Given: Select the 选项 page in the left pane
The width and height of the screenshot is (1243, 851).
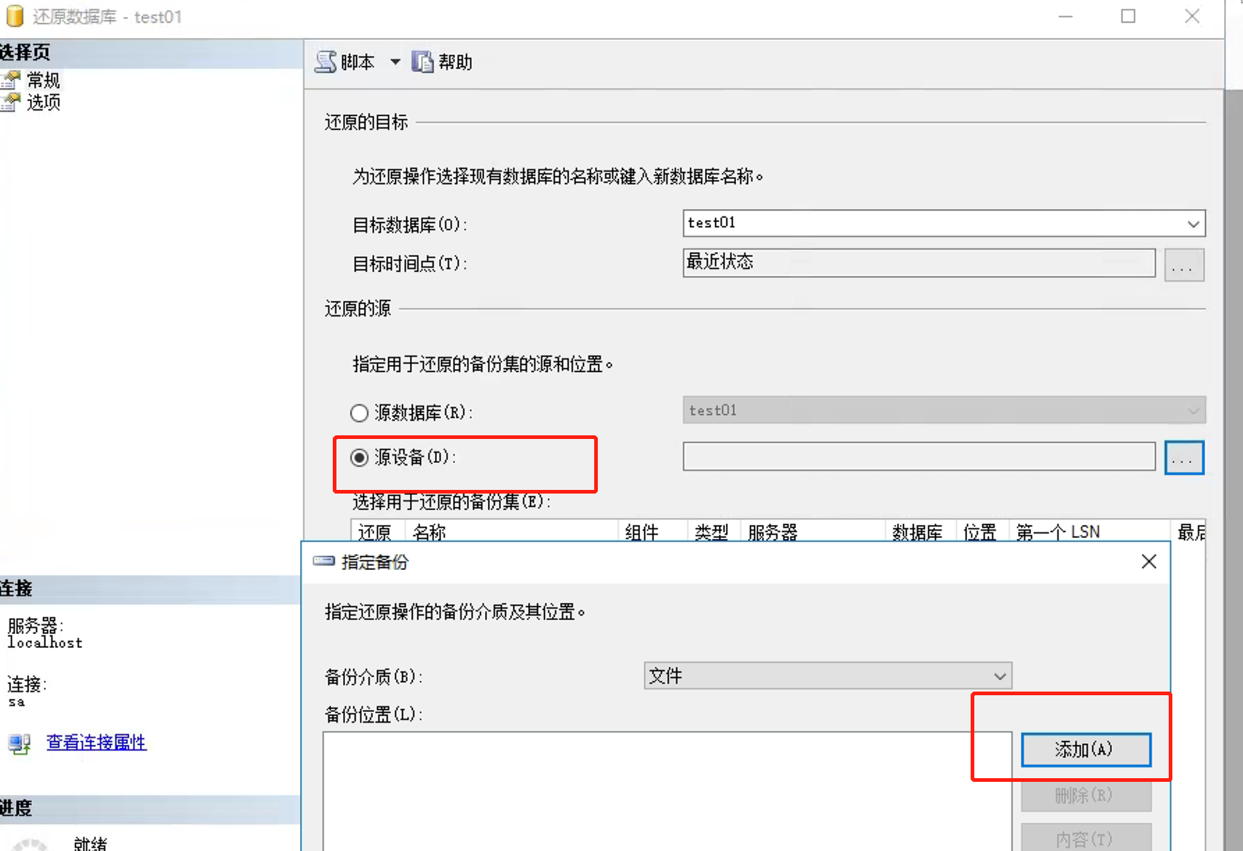Looking at the screenshot, I should pyautogui.click(x=43, y=103).
